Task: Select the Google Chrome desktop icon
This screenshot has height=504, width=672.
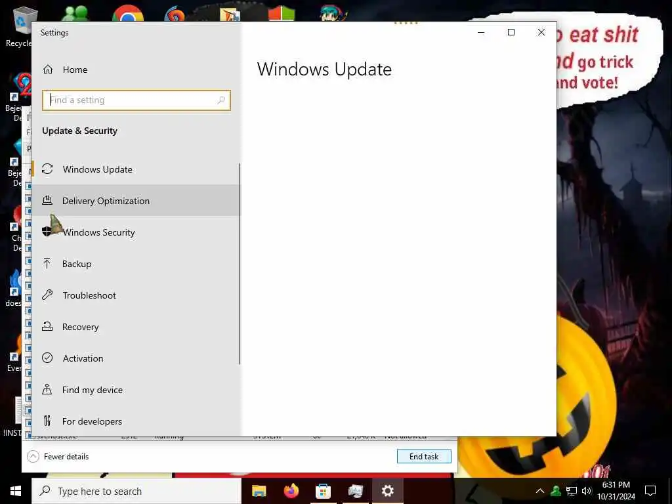Action: pyautogui.click(x=128, y=14)
